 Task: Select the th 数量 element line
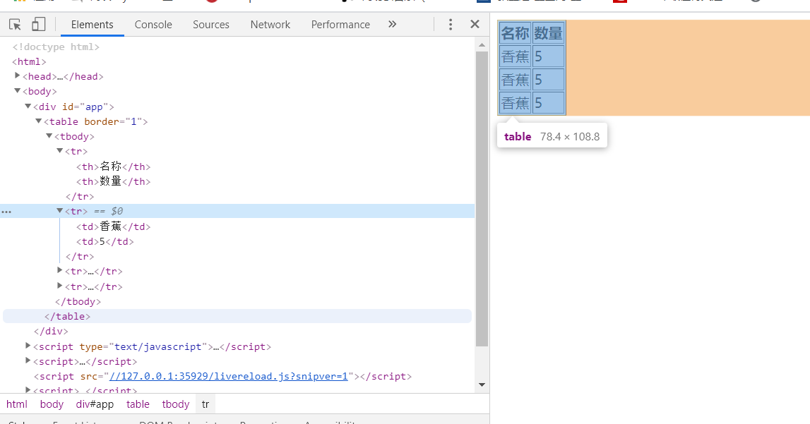[x=114, y=181]
